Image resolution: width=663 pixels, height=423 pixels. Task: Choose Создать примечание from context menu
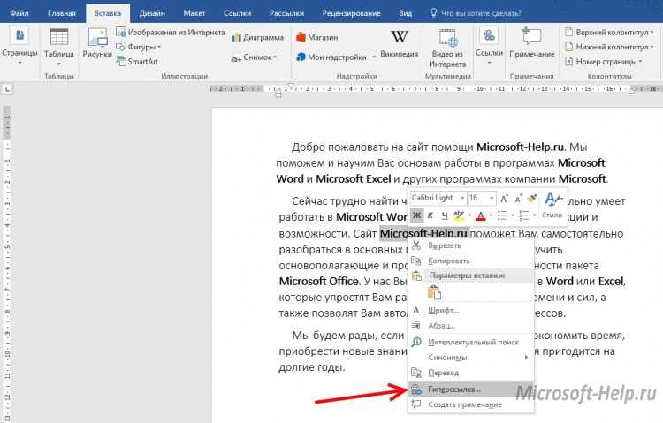pos(471,404)
